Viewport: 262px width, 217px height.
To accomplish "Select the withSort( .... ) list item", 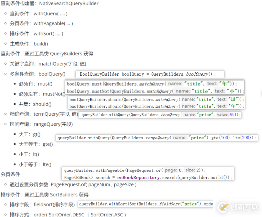I will click(x=36, y=34).
